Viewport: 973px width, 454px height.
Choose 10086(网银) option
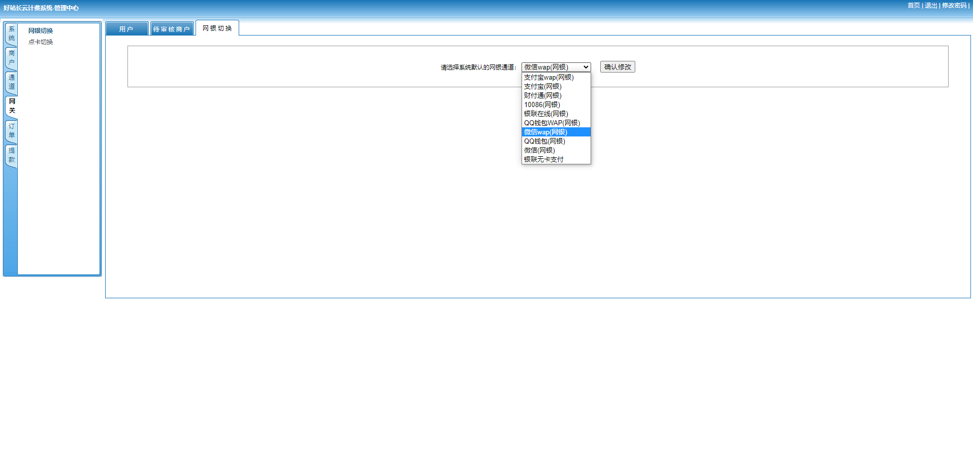556,104
